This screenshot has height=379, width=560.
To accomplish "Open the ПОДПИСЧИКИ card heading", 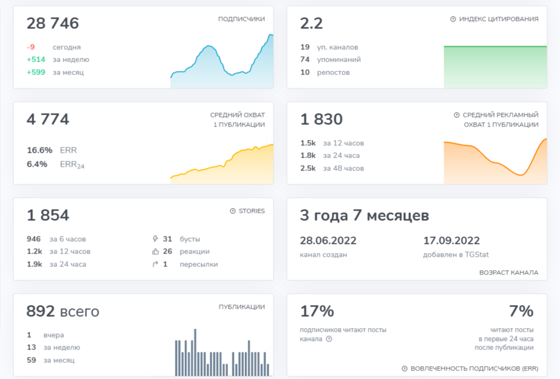I will pos(241,19).
